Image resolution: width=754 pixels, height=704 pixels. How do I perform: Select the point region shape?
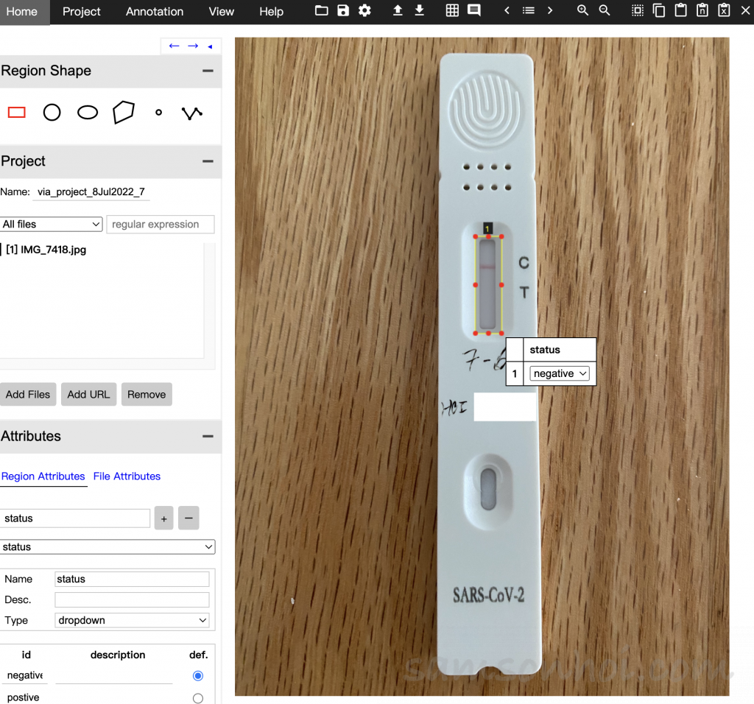(159, 113)
